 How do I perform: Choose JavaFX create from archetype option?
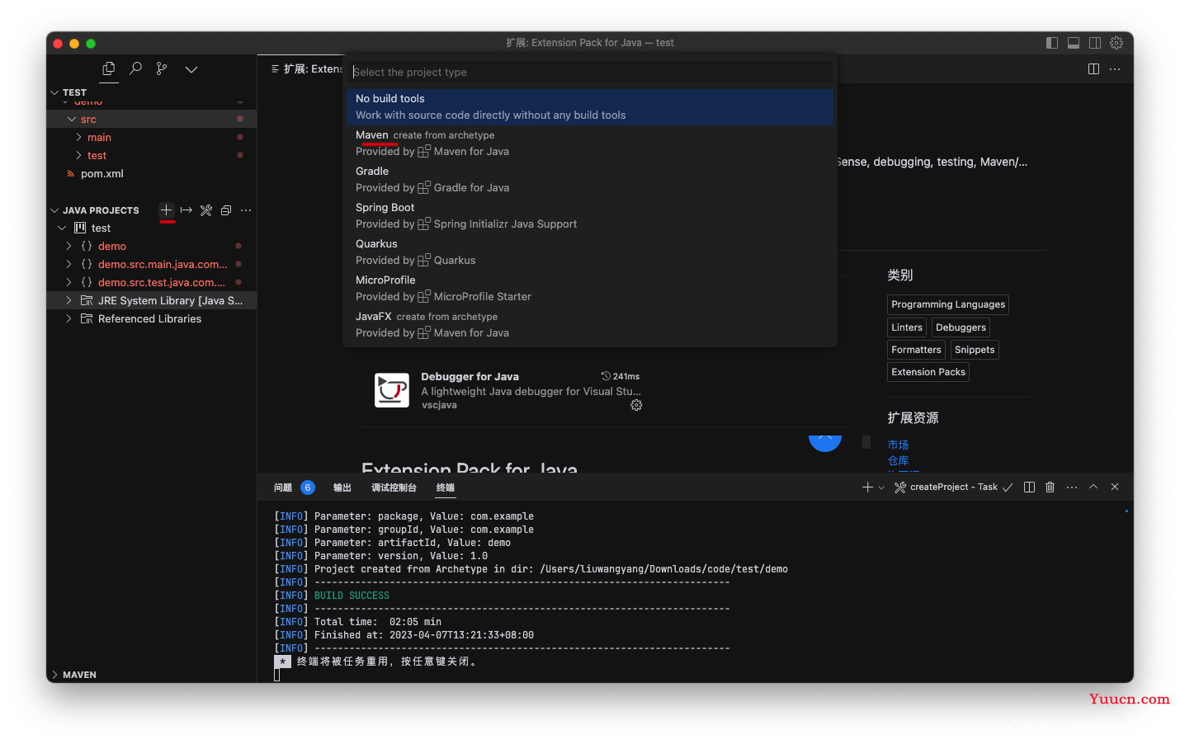coord(590,325)
